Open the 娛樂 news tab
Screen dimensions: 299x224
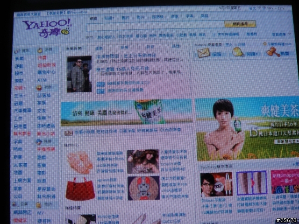(x=125, y=47)
